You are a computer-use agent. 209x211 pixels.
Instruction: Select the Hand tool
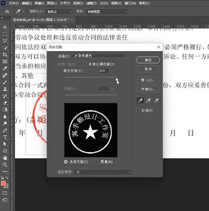coord(5,158)
